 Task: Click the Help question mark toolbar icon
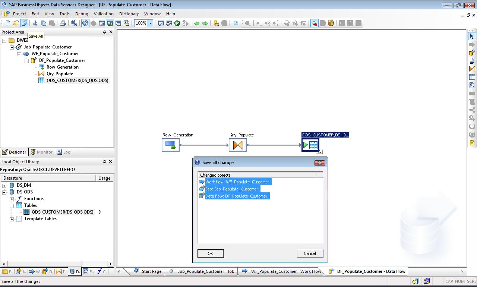(x=236, y=23)
